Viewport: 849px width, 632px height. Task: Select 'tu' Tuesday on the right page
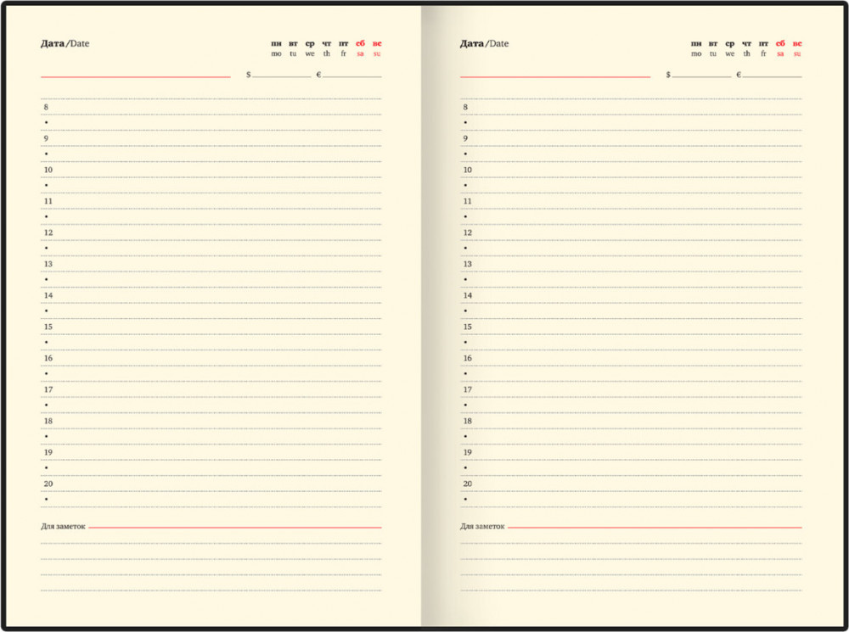tap(713, 53)
